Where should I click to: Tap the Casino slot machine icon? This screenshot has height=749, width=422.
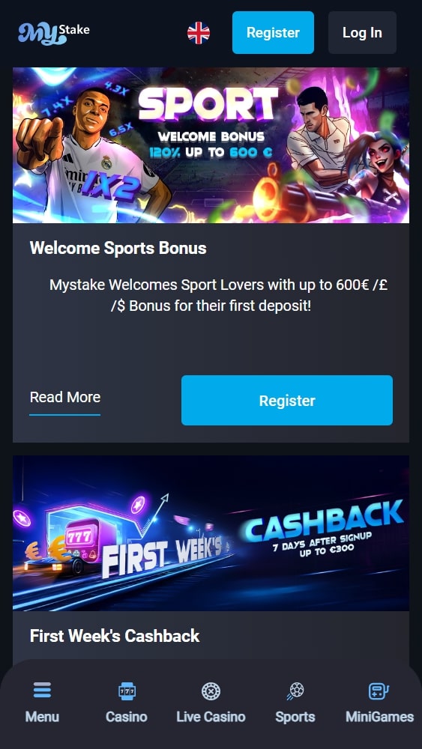(127, 691)
